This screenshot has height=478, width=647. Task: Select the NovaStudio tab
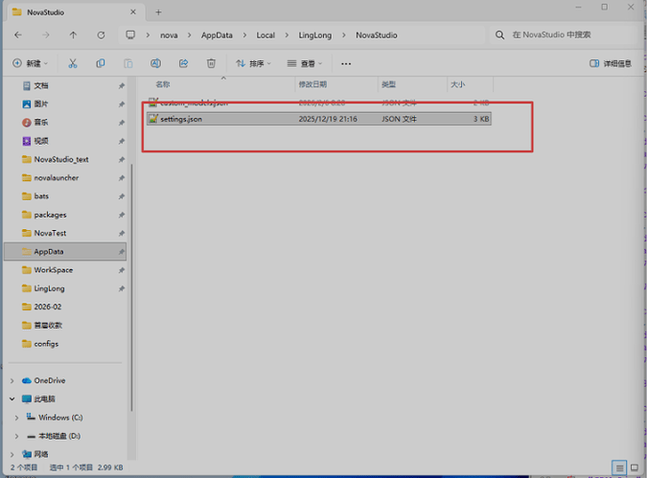(x=74, y=11)
